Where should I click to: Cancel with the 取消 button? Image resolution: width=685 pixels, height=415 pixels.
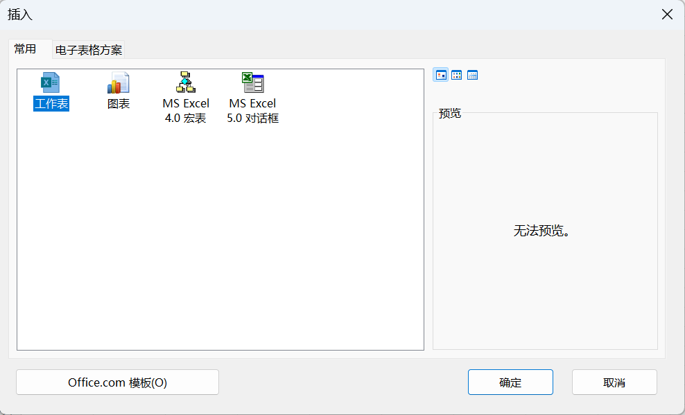coord(614,382)
